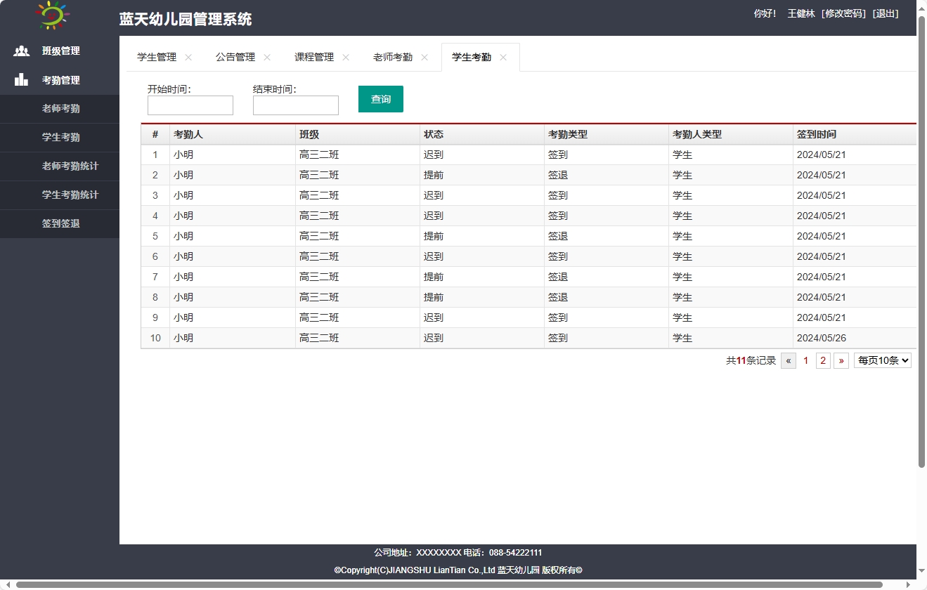Image resolution: width=927 pixels, height=590 pixels.
Task: Click the 开始时间 start time input field
Action: [190, 105]
